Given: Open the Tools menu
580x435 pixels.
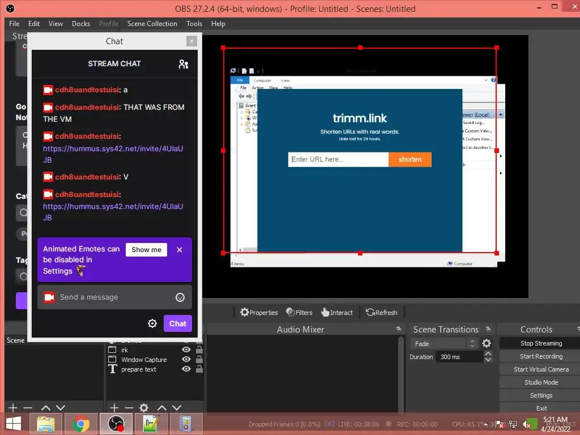Looking at the screenshot, I should (x=194, y=24).
